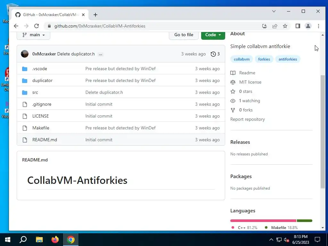Open the Windows Start menu
This screenshot has height=246, width=328.
[x=8, y=240]
